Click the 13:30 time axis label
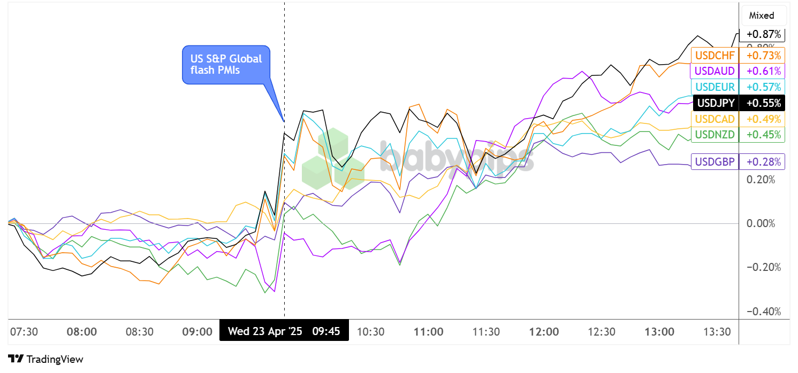798x373 pixels. point(717,332)
